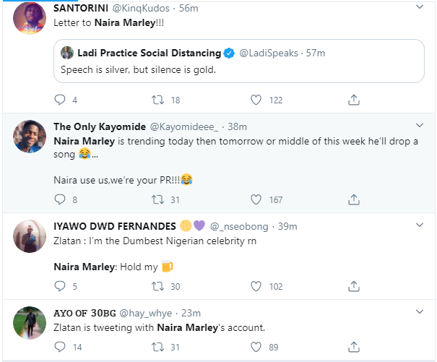Screen dimensions: 437x362
Task: Like The Only Kayomide's tweet with 167 likes
Action: click(x=256, y=199)
